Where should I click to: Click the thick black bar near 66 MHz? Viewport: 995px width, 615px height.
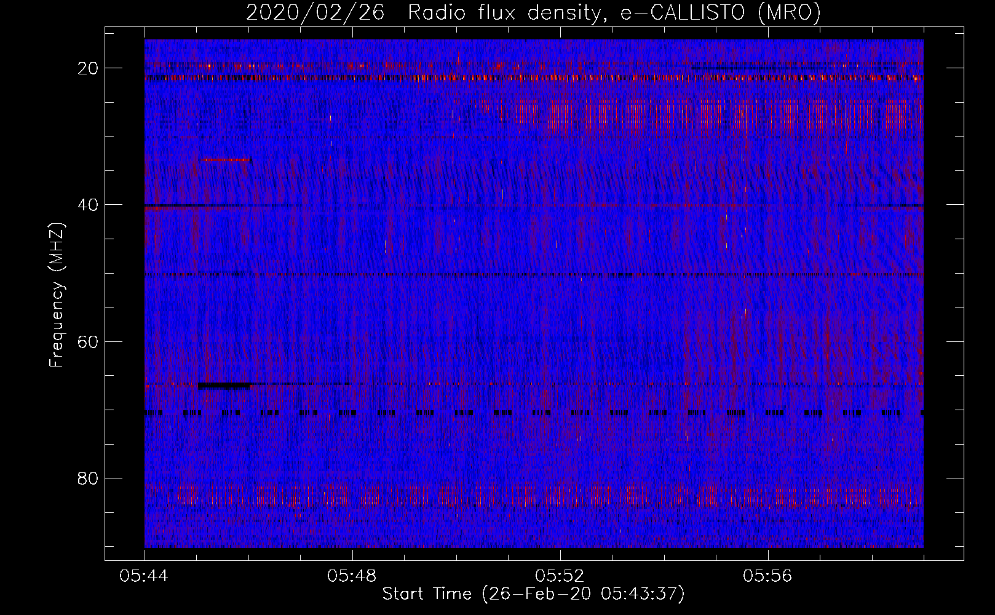pos(224,386)
